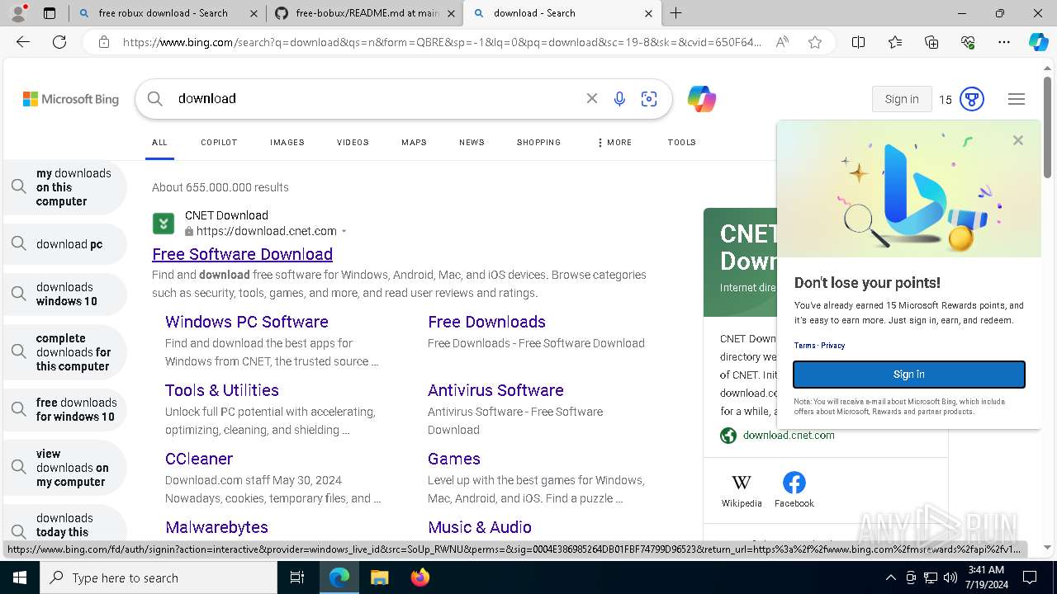Open Bing Copilot colorful icon

(702, 99)
